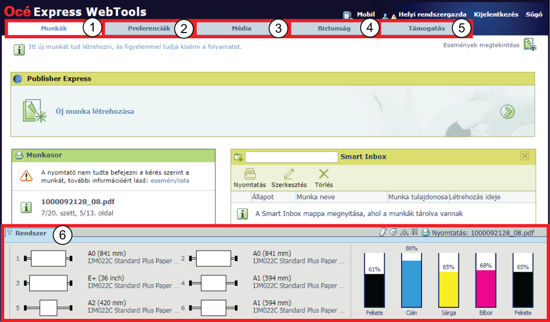
Task: Click the Publisher Express globe icon
Action: [x=17, y=79]
